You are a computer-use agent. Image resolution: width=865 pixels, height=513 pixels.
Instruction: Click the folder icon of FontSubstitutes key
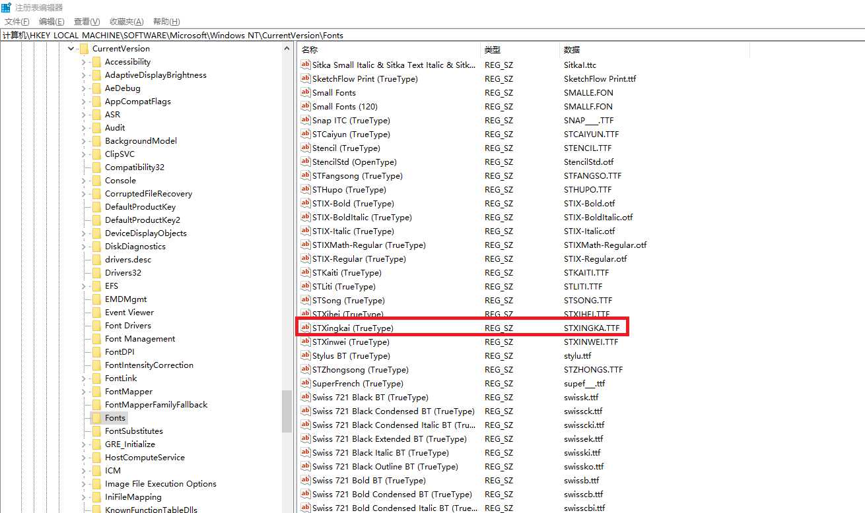click(x=96, y=431)
